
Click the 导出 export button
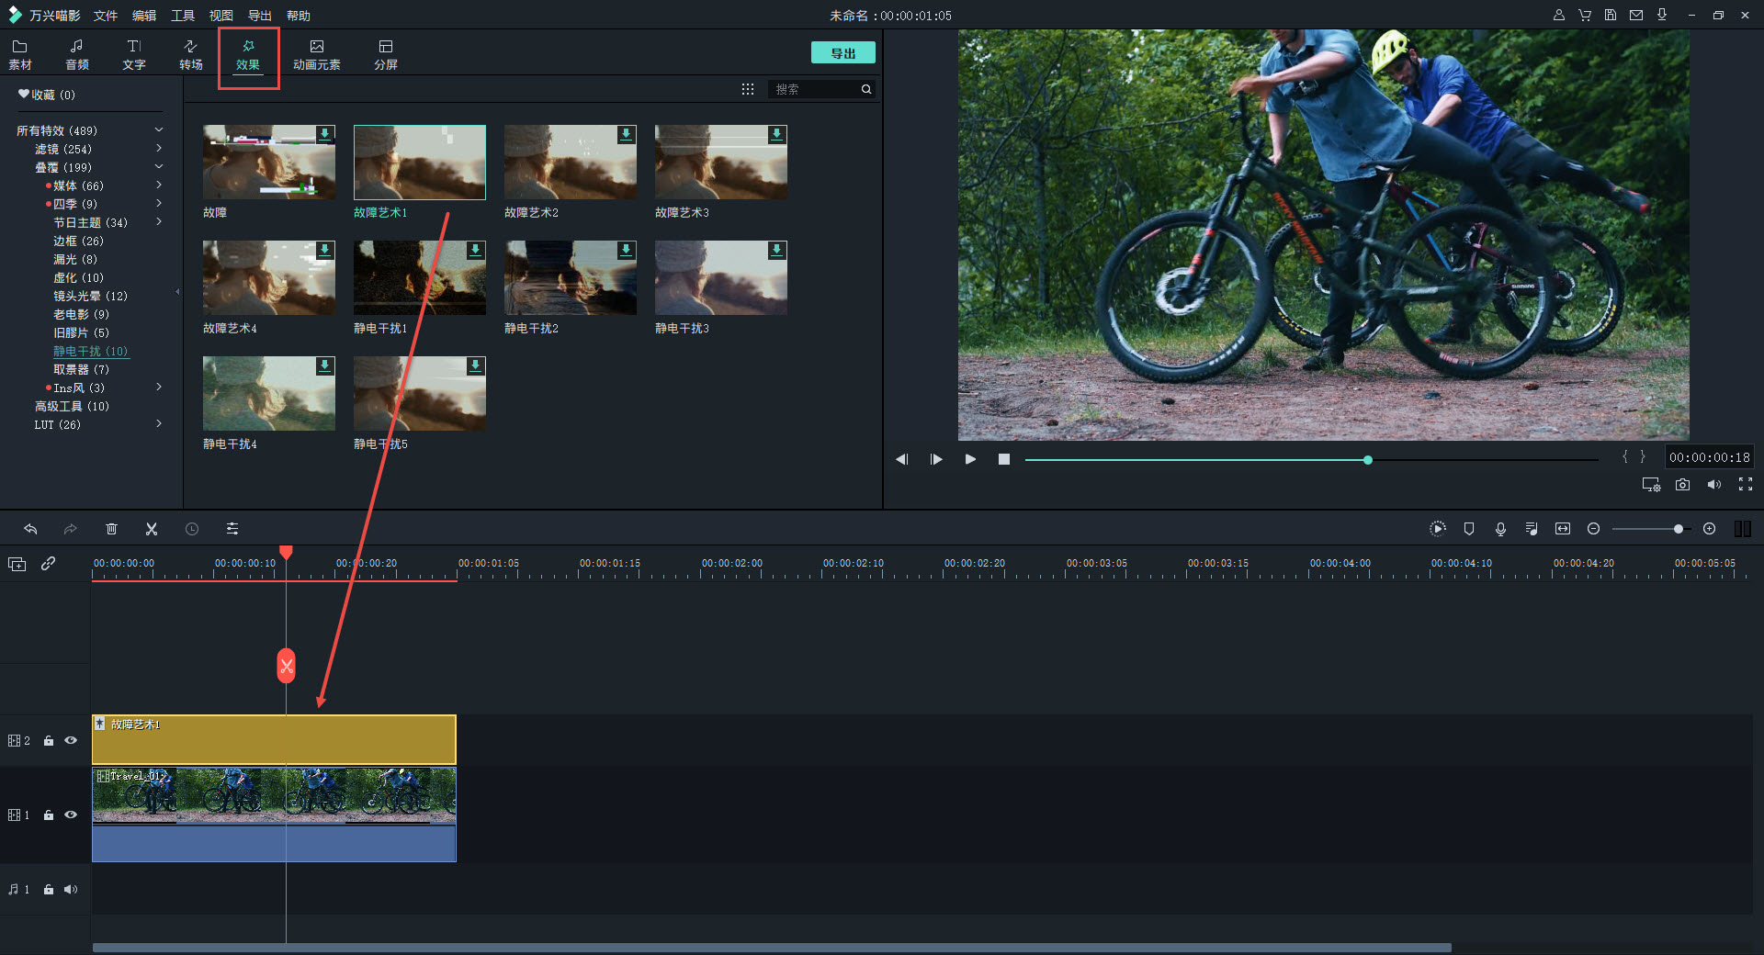(x=842, y=53)
